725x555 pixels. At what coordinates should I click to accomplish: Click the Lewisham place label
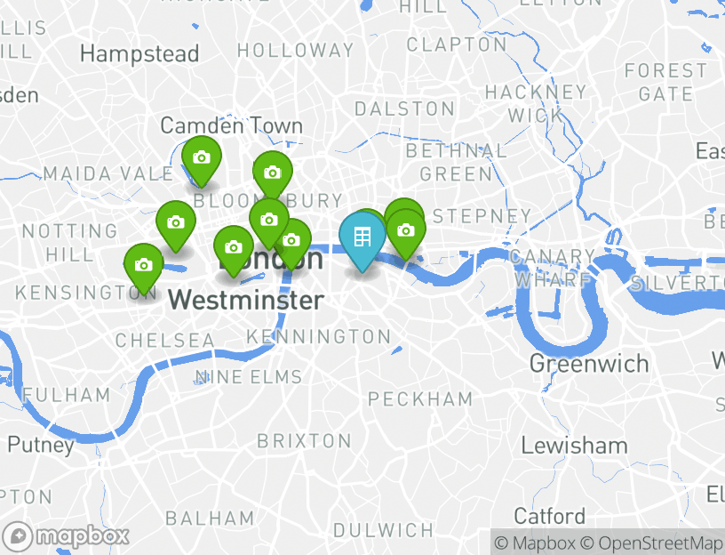pyautogui.click(x=575, y=446)
